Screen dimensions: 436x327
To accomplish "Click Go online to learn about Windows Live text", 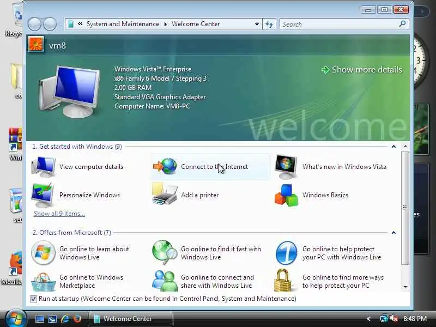I will [94, 253].
